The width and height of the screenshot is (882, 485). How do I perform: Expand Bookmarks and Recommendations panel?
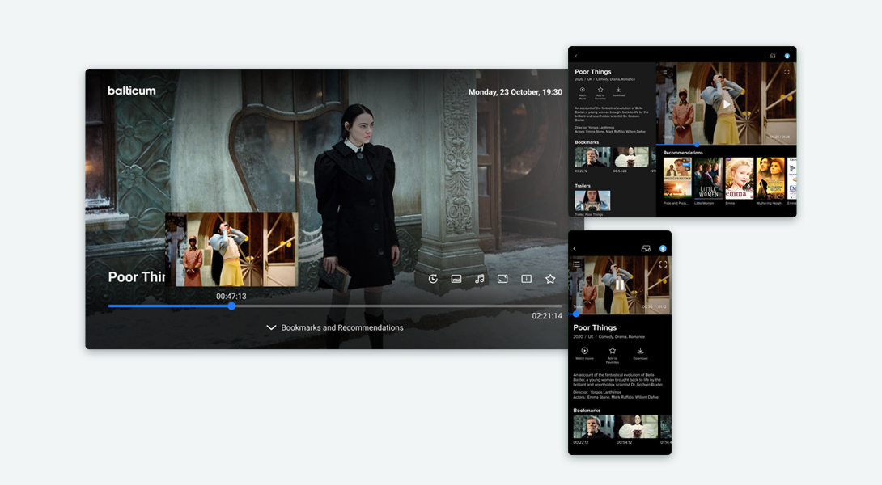(x=335, y=327)
